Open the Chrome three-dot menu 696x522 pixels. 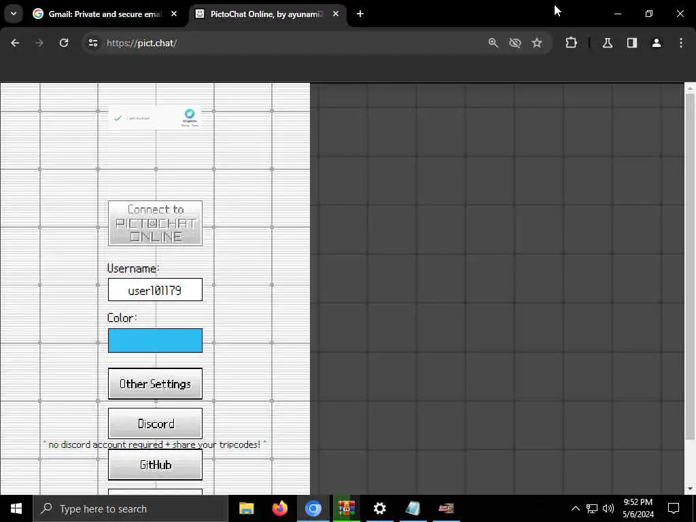[x=681, y=43]
